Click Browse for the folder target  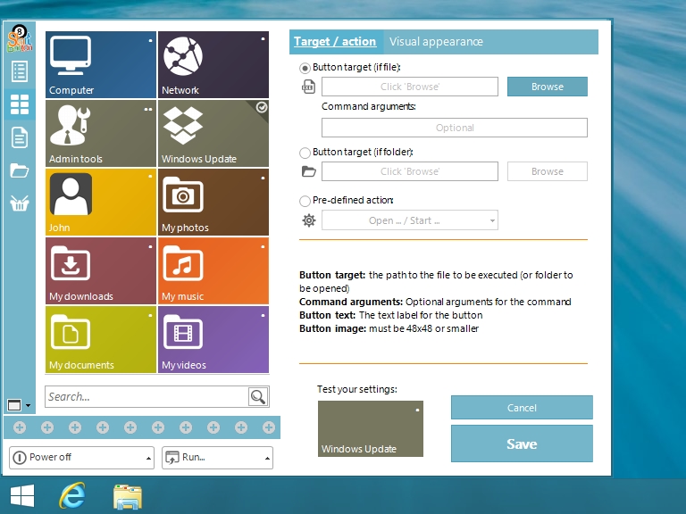(548, 171)
